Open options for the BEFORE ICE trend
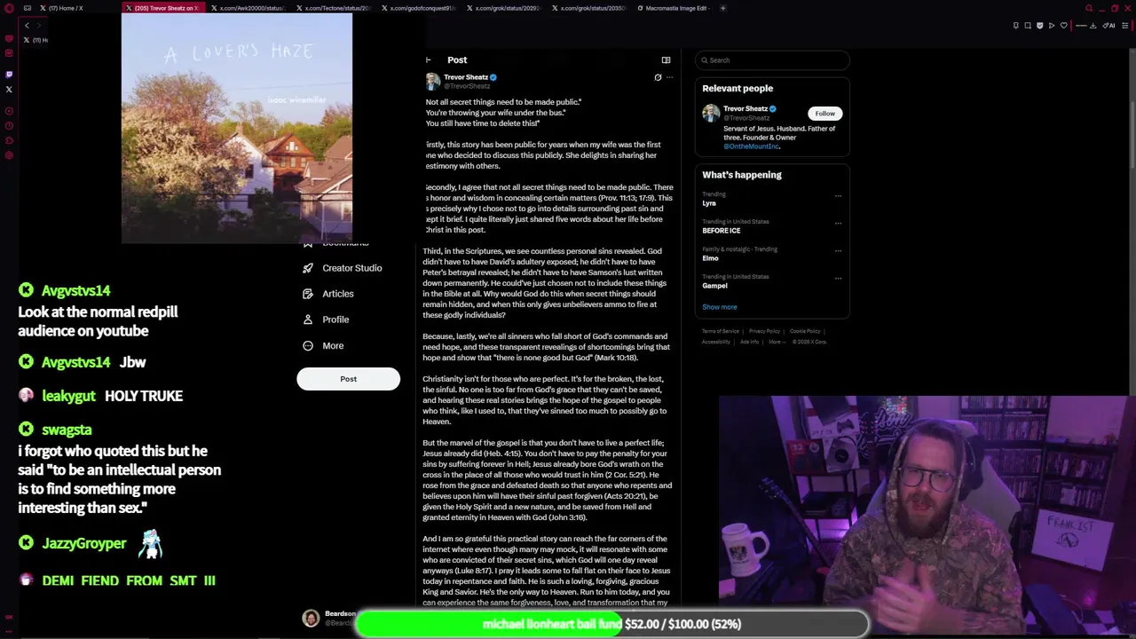Viewport: 1136px width, 639px height. (838, 224)
